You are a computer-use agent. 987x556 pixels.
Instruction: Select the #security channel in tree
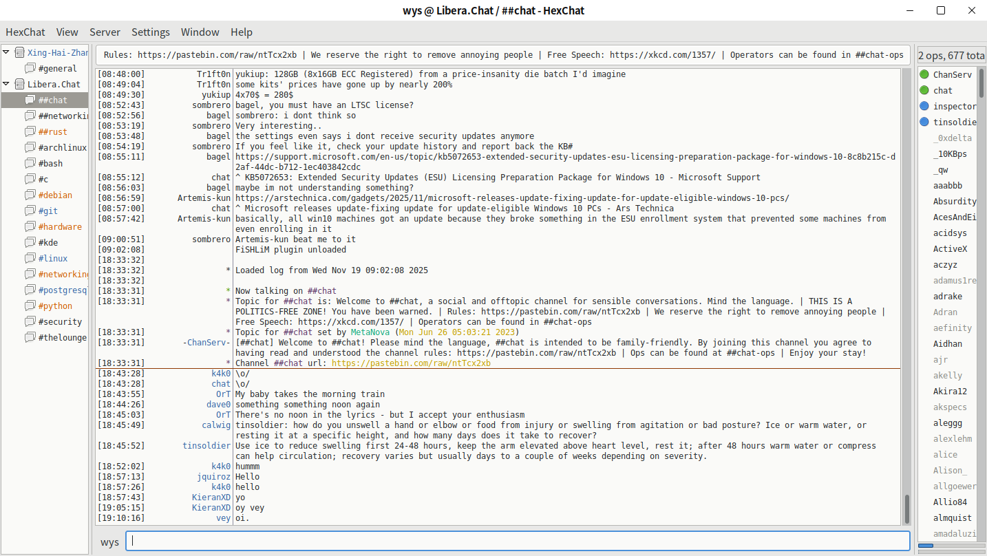(60, 321)
